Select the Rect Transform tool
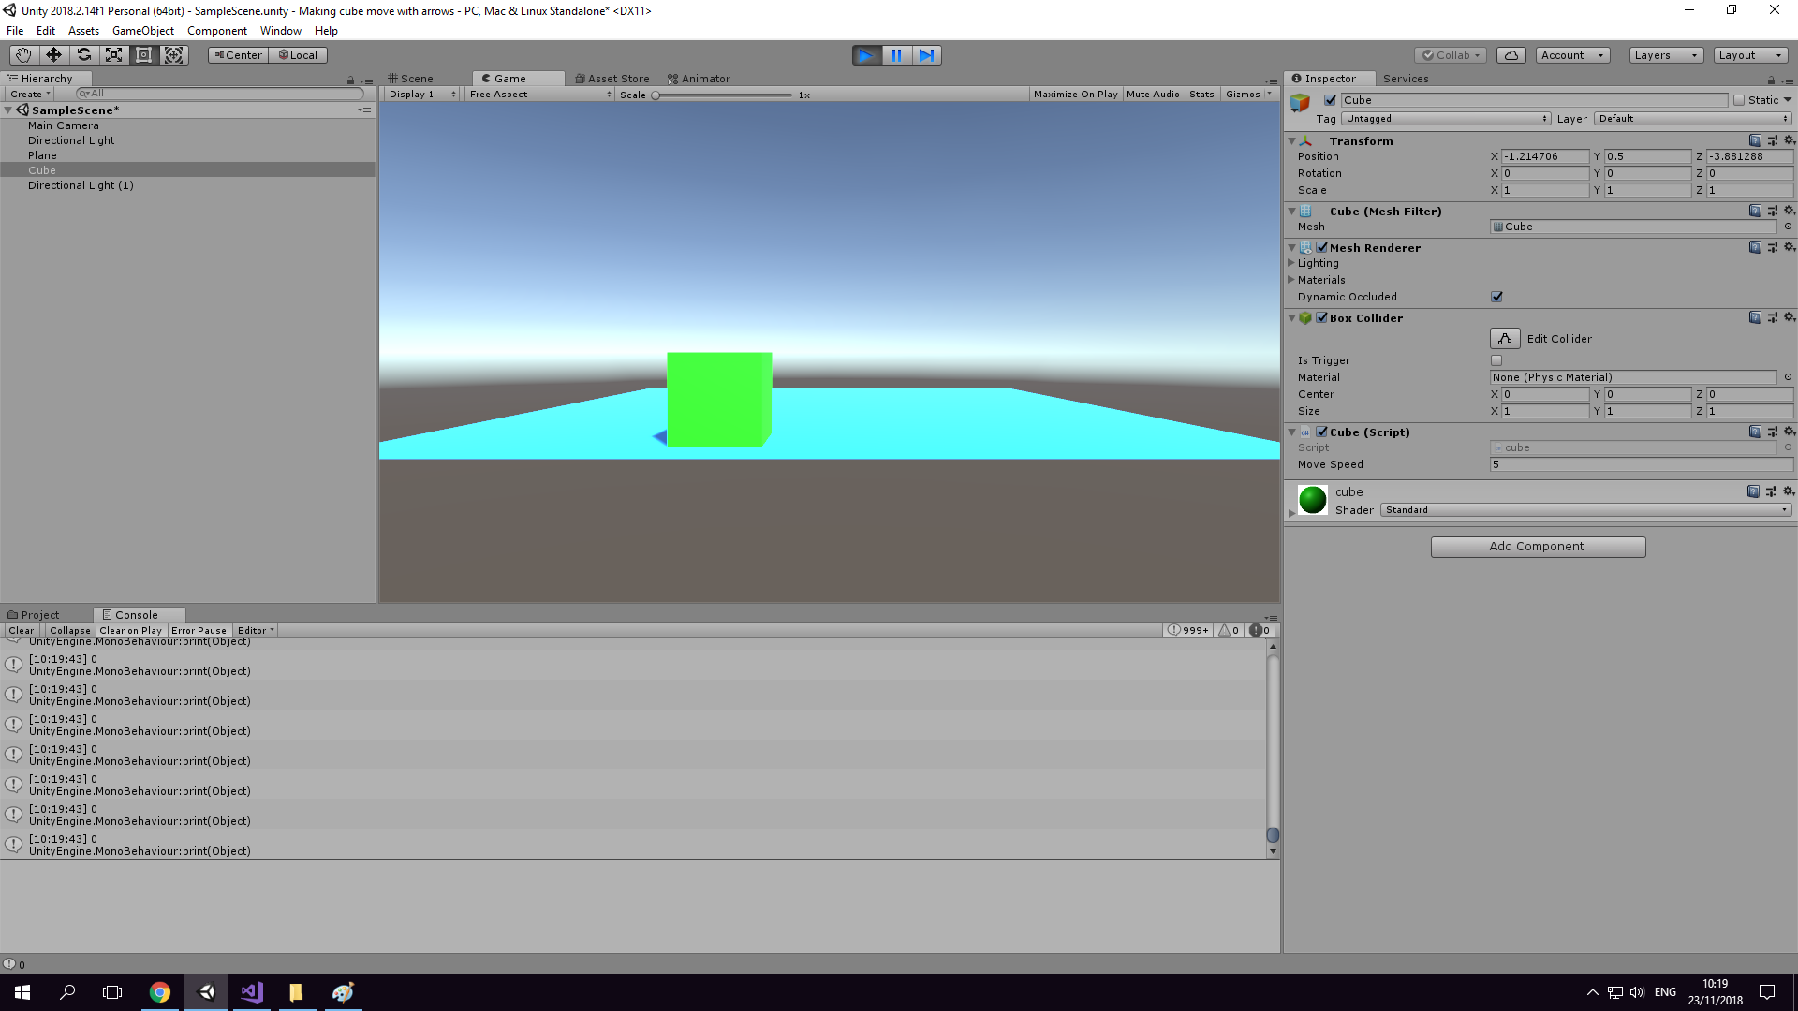 (x=143, y=54)
